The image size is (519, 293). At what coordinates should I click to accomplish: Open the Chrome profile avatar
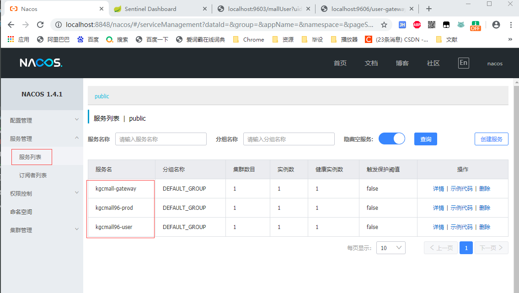(x=496, y=25)
